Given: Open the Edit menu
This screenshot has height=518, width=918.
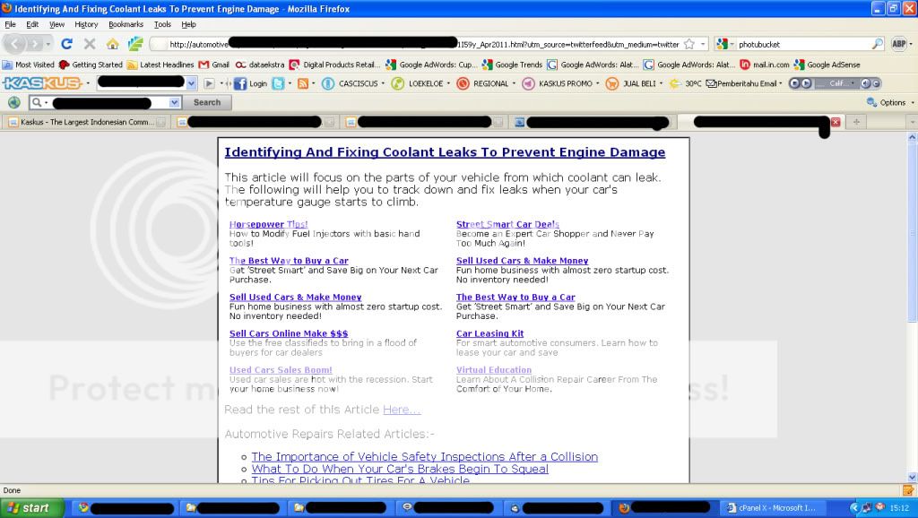Looking at the screenshot, I should (32, 24).
